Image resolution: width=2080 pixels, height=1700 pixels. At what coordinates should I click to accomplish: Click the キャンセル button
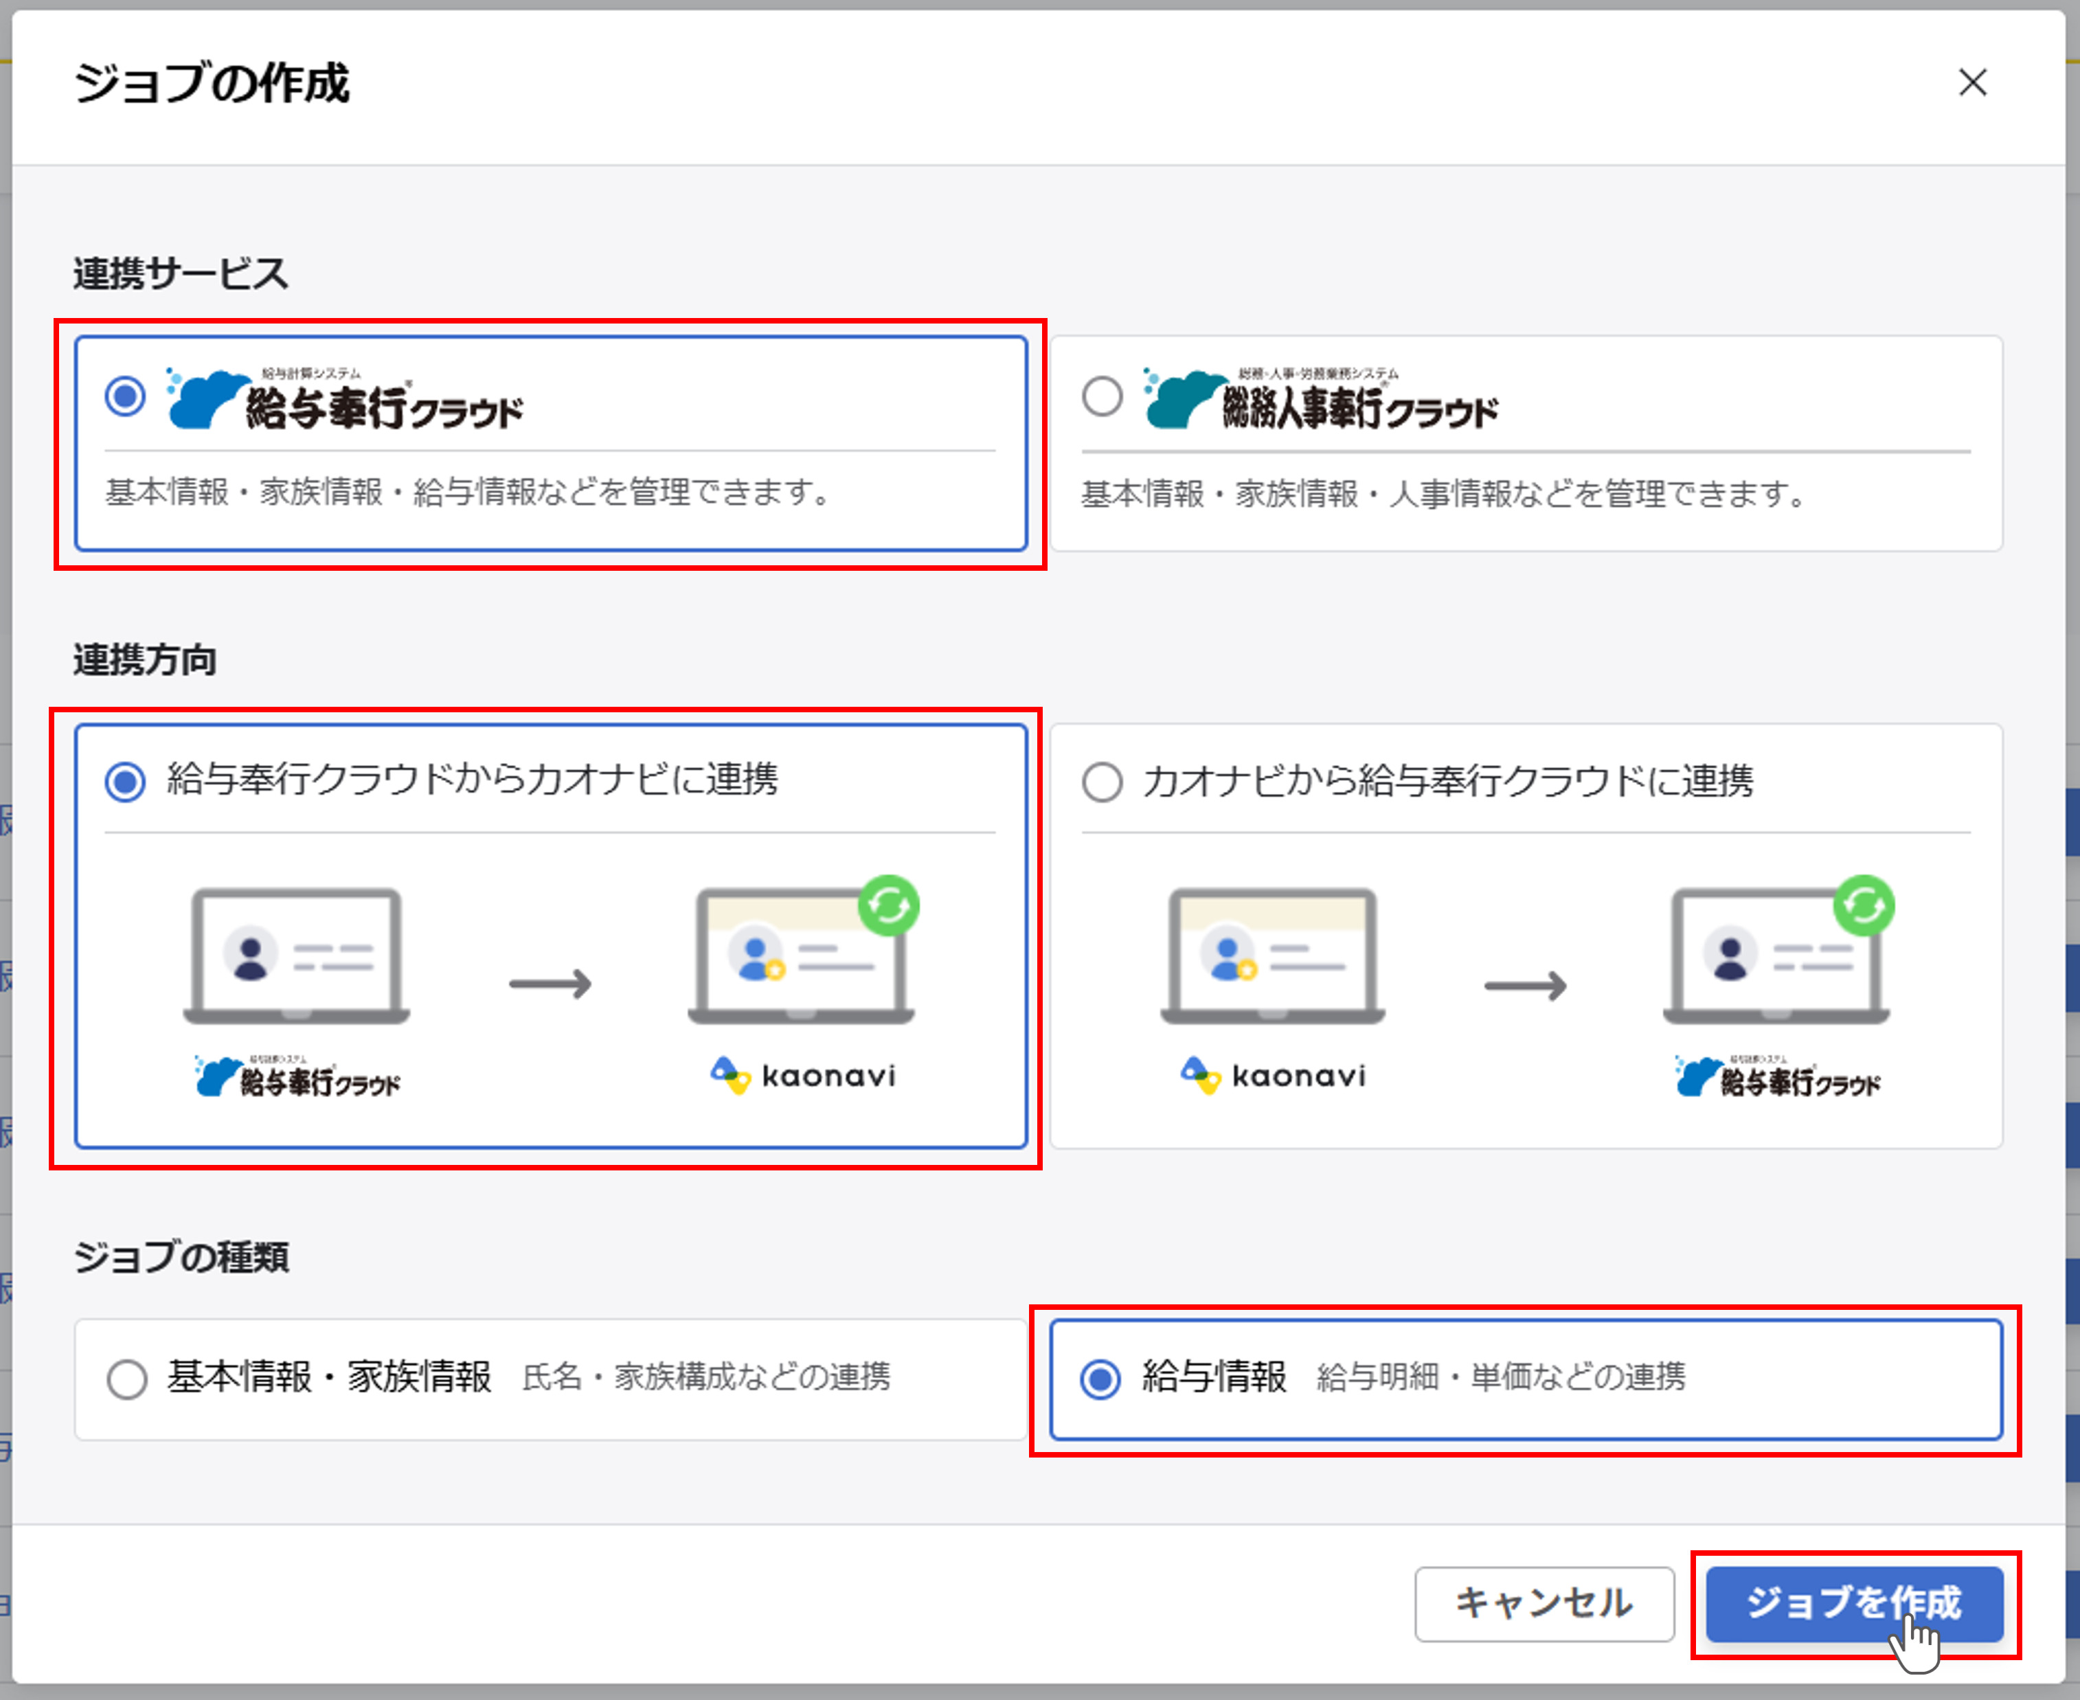1544,1604
